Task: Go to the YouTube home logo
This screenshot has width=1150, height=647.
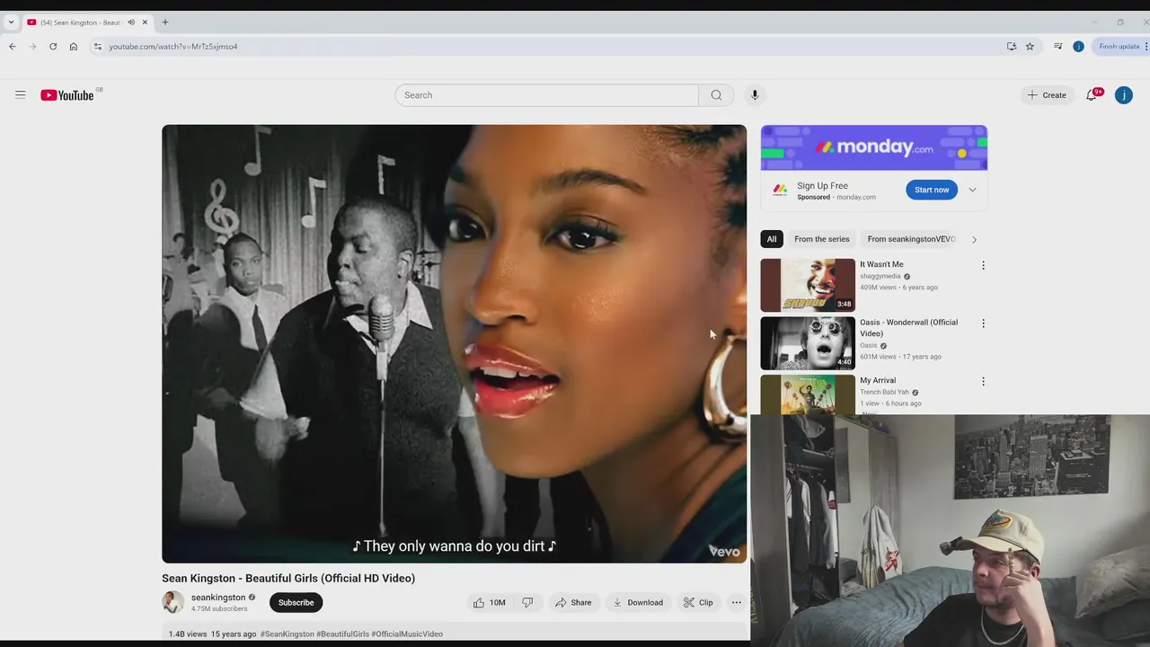Action: (67, 95)
